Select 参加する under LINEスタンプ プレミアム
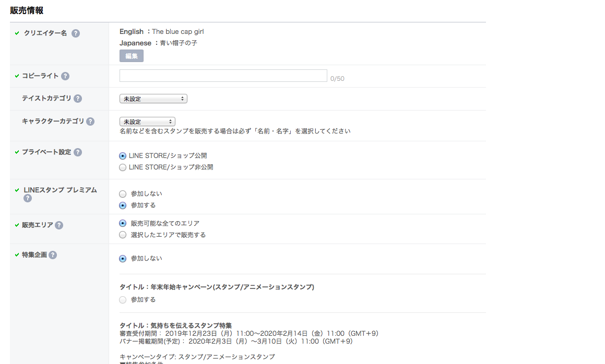The height and width of the screenshot is (364, 605). [x=123, y=205]
